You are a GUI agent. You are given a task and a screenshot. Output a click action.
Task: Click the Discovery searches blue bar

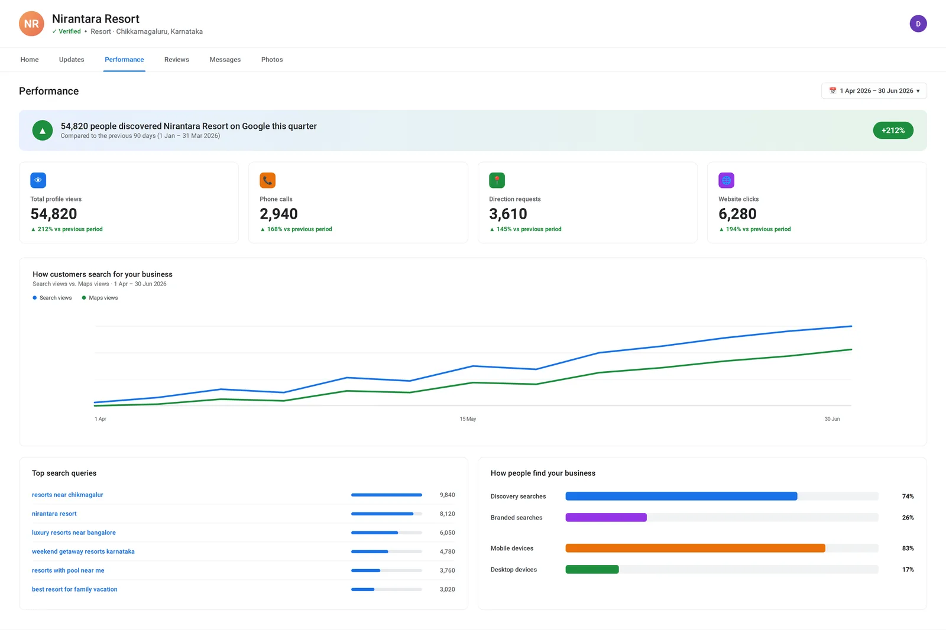click(x=681, y=496)
